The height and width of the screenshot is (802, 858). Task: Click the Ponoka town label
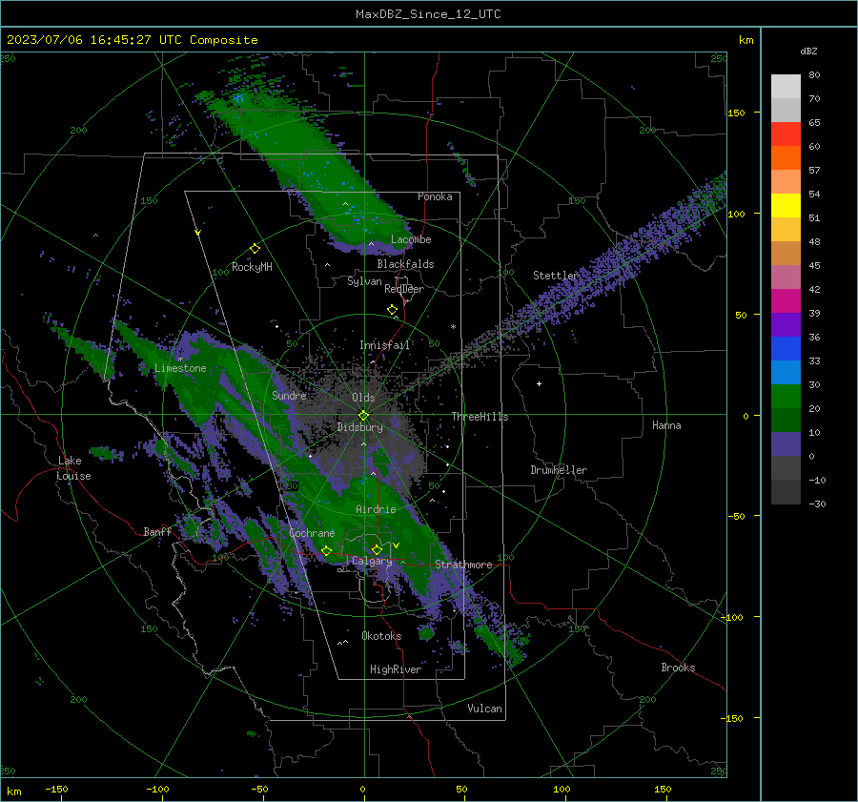435,196
